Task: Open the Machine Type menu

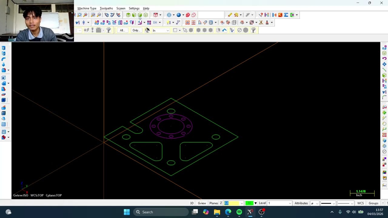Action: tap(87, 8)
